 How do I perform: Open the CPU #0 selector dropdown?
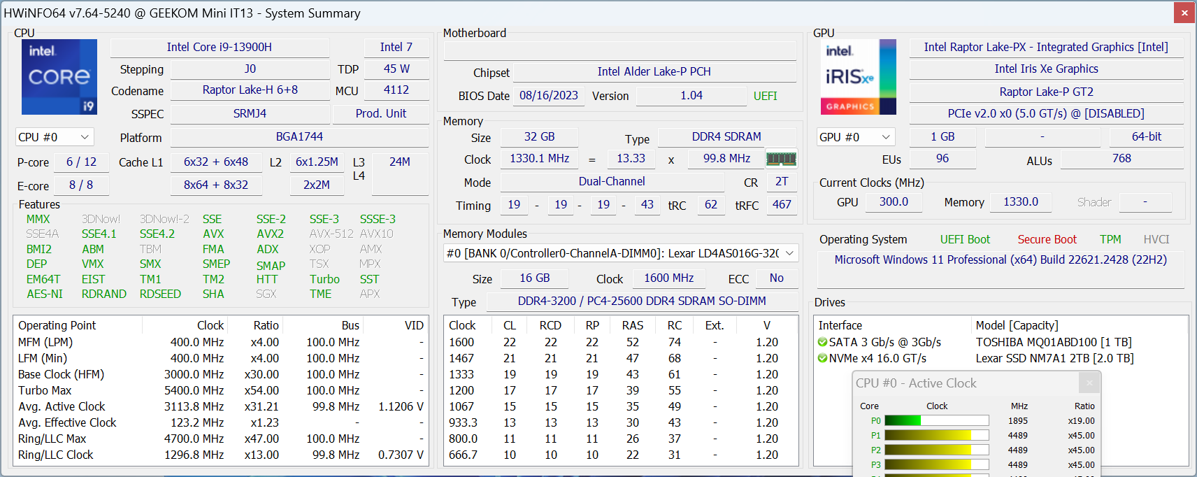(x=55, y=137)
